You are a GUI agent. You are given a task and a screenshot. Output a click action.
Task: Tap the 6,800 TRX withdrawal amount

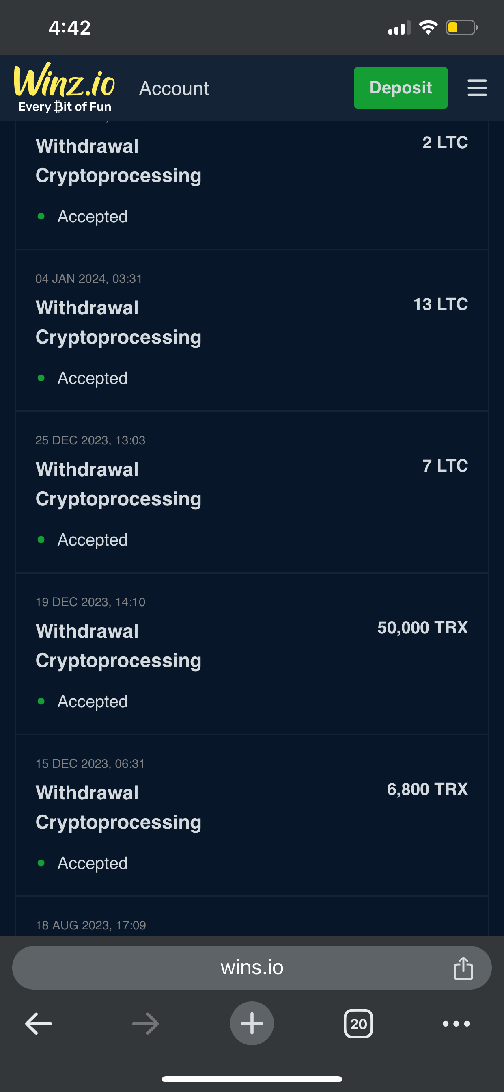pyautogui.click(x=427, y=789)
